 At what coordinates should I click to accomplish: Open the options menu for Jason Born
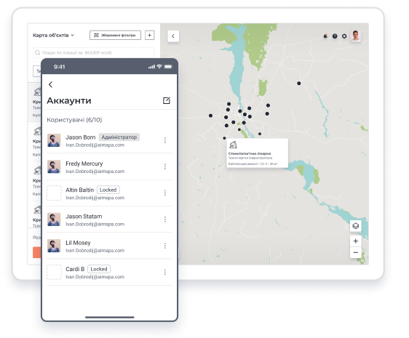(165, 140)
